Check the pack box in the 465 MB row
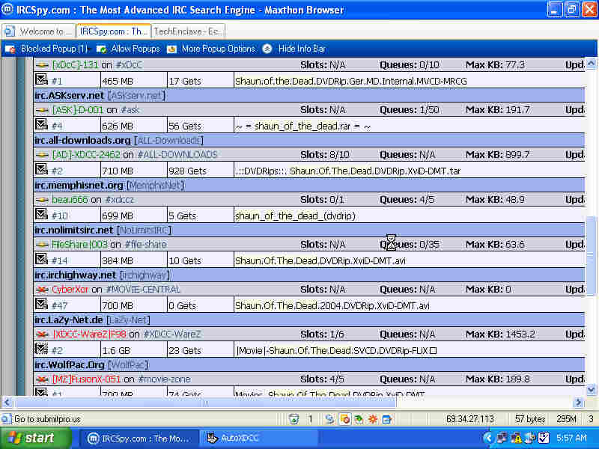599x449 pixels. point(41,79)
